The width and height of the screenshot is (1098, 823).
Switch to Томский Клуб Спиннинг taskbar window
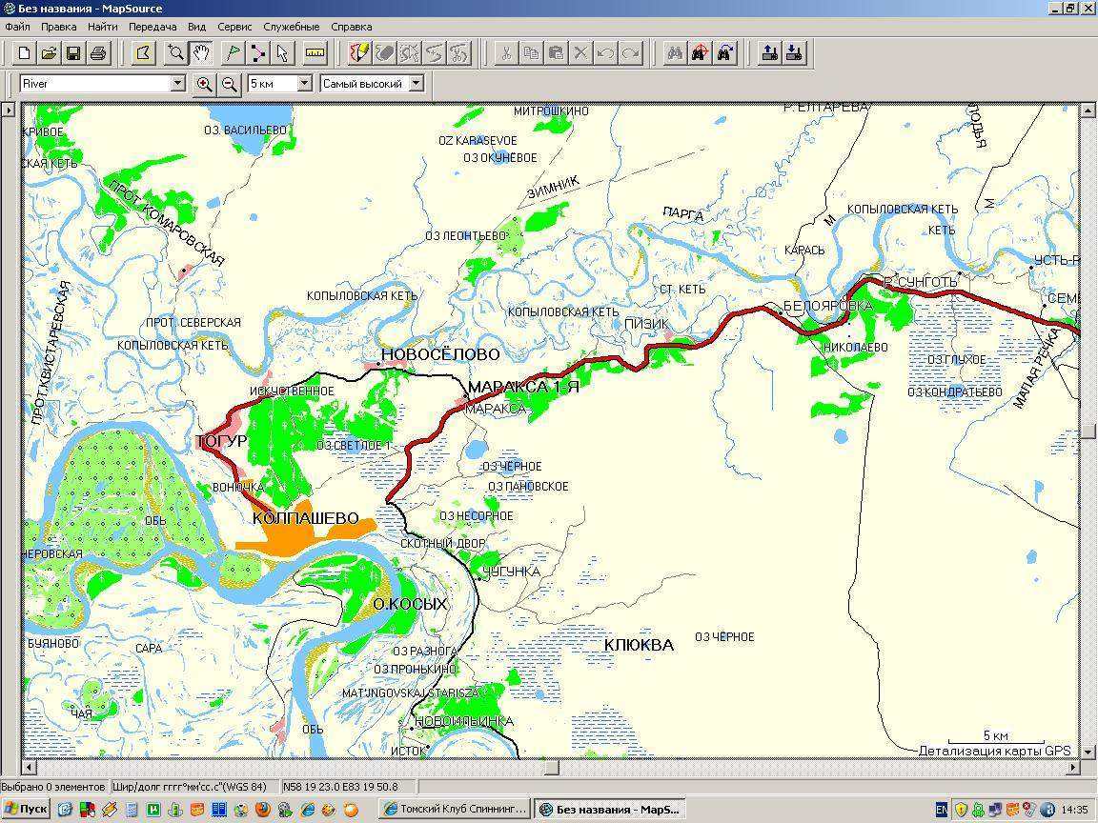(x=454, y=810)
